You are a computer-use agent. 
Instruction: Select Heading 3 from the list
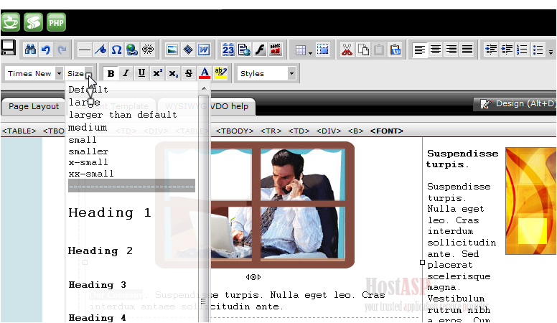pos(98,285)
